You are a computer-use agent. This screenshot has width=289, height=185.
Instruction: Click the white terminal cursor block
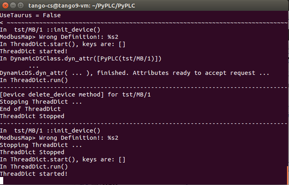[2, 181]
